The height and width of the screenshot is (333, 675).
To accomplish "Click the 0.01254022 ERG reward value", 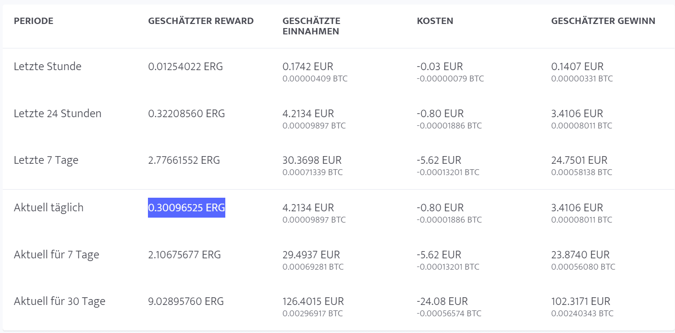I will point(185,67).
